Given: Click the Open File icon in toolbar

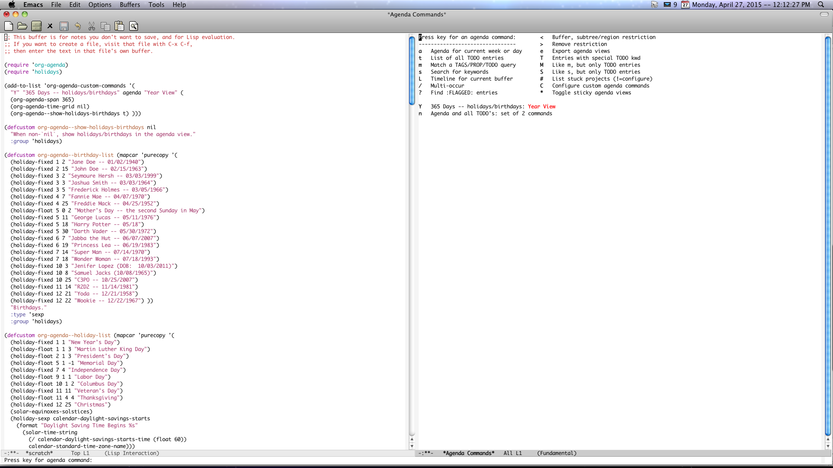Looking at the screenshot, I should click(22, 26).
